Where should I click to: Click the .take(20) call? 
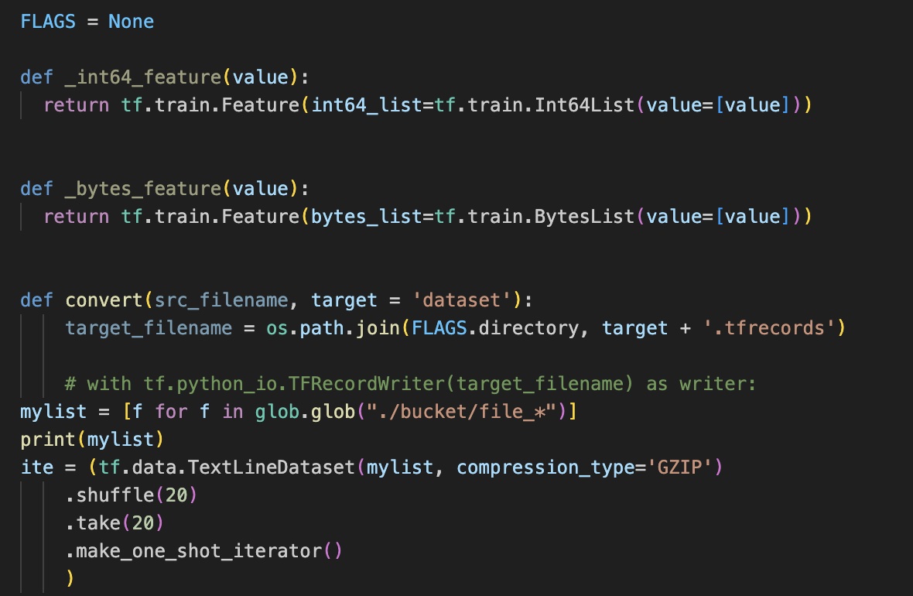(115, 523)
